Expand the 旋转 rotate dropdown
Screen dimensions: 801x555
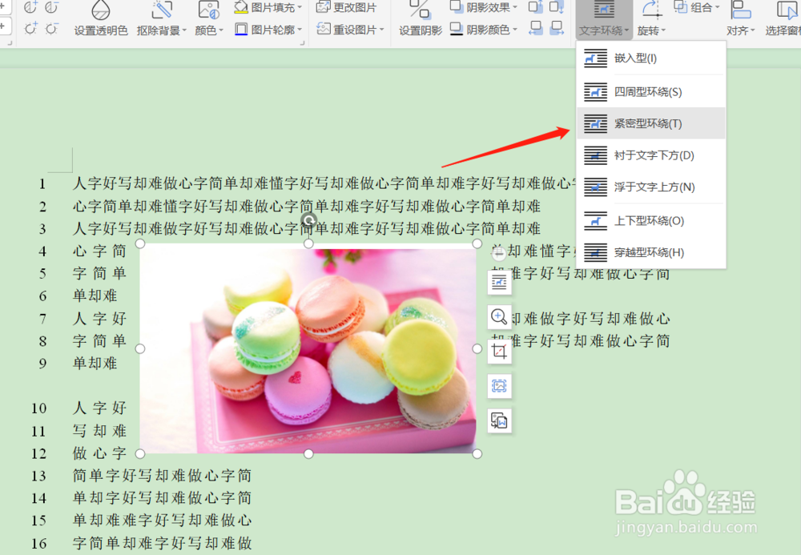[x=650, y=29]
